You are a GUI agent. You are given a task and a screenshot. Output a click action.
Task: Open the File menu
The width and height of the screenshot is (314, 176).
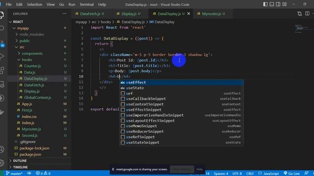pyautogui.click(x=9, y=4)
